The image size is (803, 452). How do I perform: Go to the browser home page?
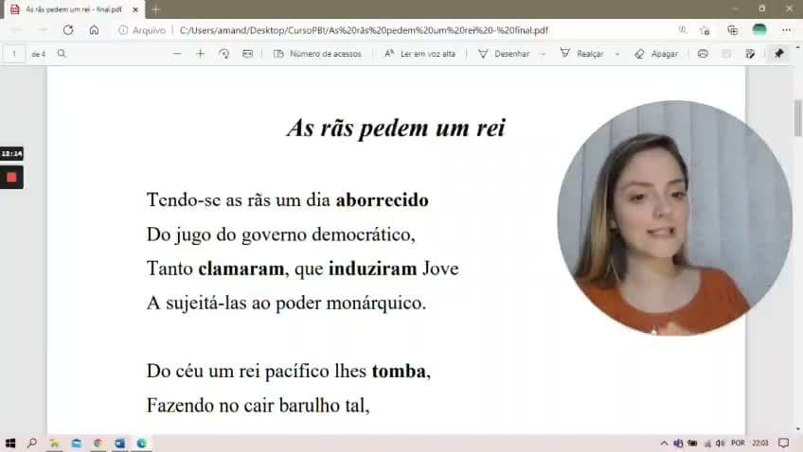(x=95, y=30)
